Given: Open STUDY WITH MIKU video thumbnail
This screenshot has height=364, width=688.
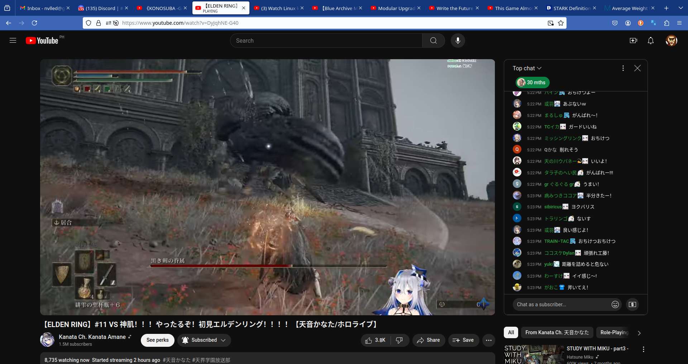Looking at the screenshot, I should (534, 354).
